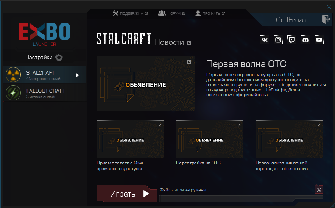Viewport: 335px width, 208px height.
Task: Open the large ОБЪЯВЛЕНИЕ announcement thumbnail
Action: point(146,84)
